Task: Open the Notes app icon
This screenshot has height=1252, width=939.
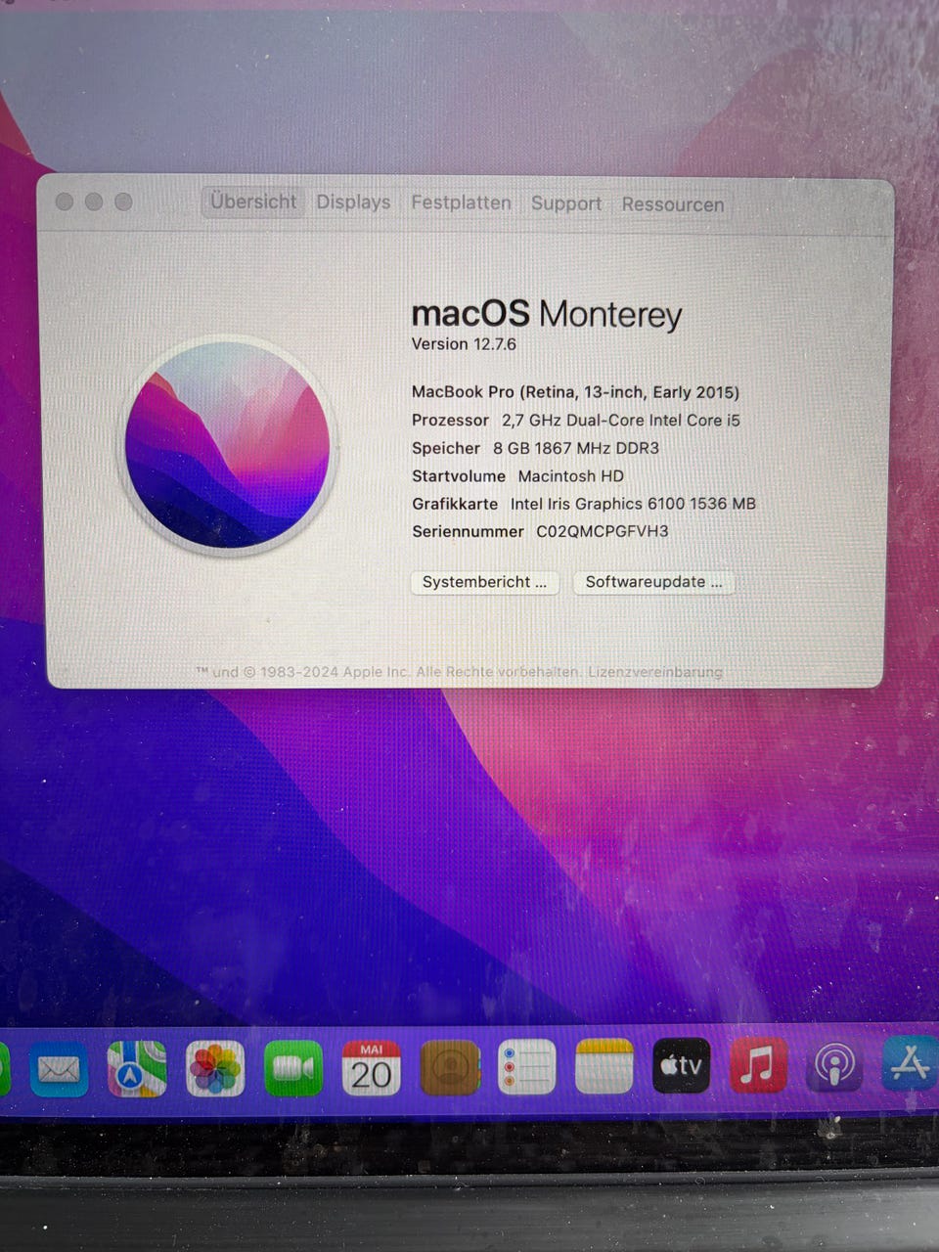Action: coord(604,1066)
